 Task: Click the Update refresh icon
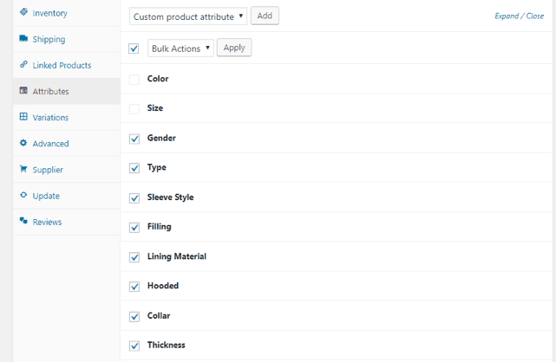[23, 196]
